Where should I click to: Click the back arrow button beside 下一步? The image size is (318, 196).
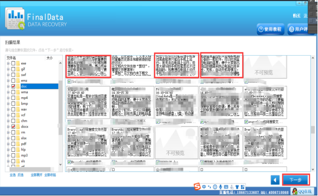275,180
